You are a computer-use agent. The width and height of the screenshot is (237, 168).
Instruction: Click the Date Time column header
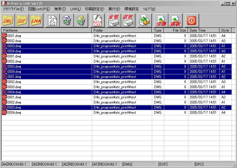[203, 30]
